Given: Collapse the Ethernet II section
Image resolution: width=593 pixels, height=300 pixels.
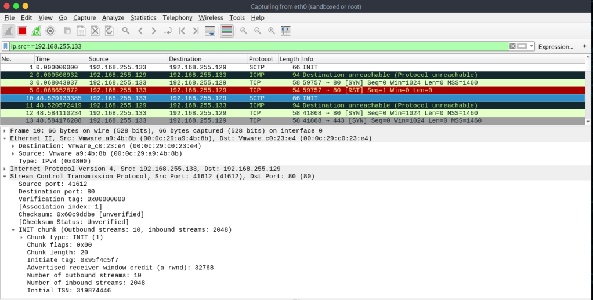Looking at the screenshot, I should (x=5, y=138).
